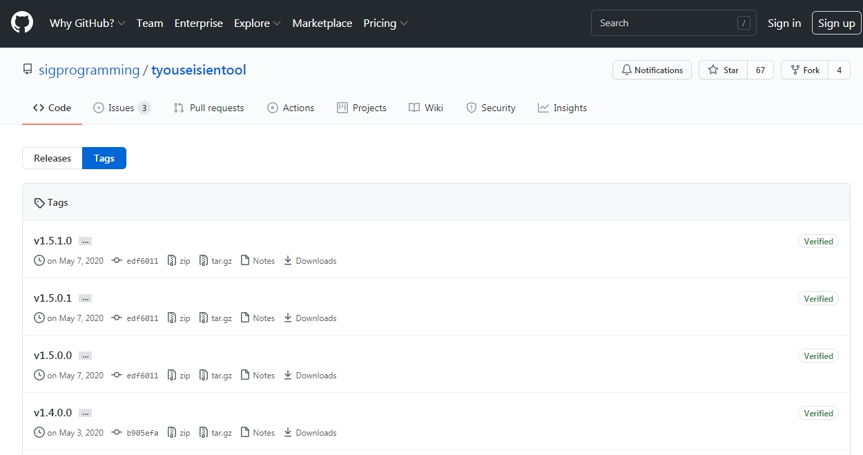Expand the v1.4.0.0 ellipsis details
Image resolution: width=863 pixels, height=455 pixels.
85,414
